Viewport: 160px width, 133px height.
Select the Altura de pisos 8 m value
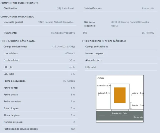(x=73, y=115)
